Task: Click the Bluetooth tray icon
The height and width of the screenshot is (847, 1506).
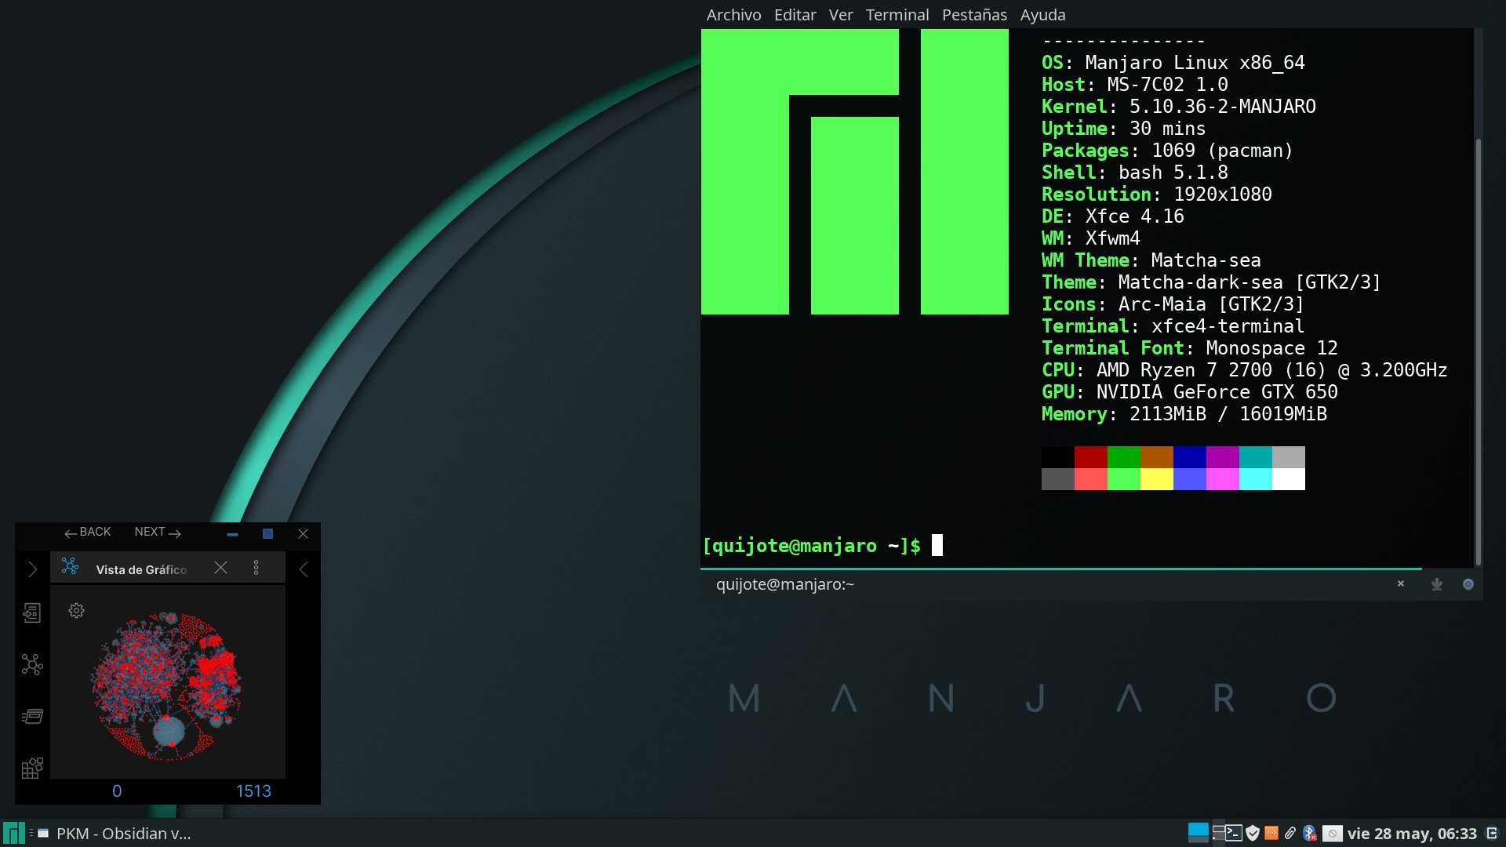Action: click(x=1309, y=833)
